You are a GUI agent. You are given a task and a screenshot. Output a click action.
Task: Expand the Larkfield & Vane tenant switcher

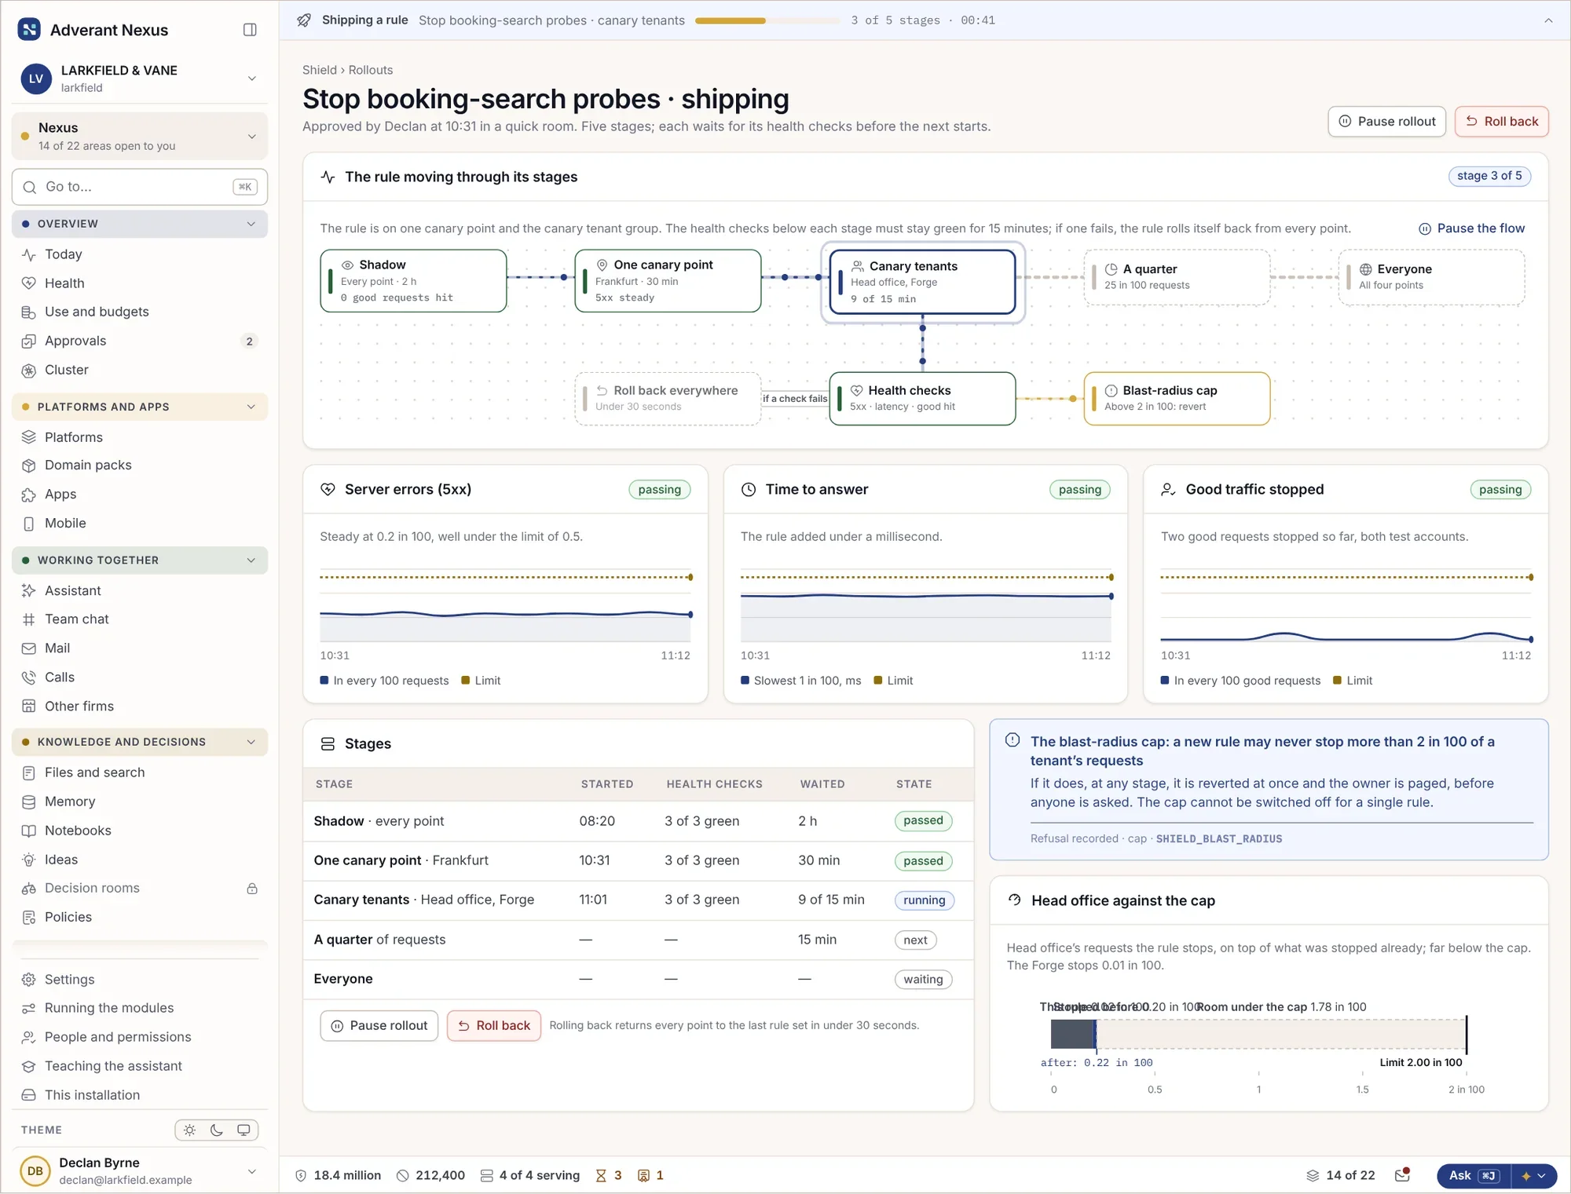click(x=140, y=79)
